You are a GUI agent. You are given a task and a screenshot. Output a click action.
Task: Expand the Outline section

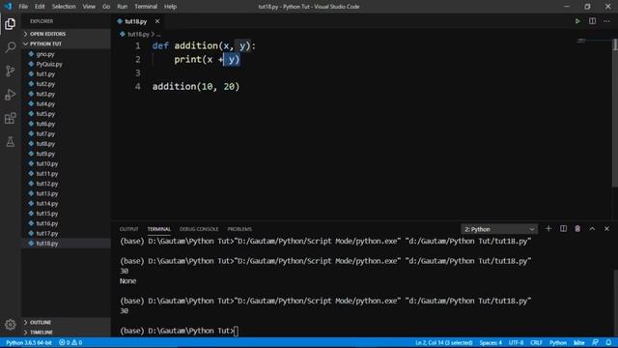[x=67, y=322]
